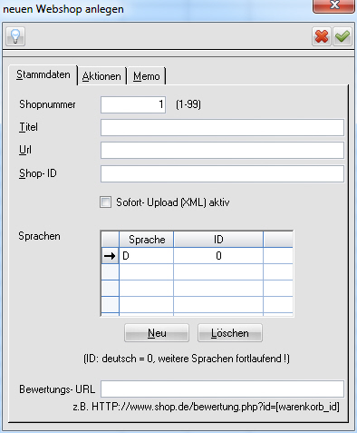The height and width of the screenshot is (433, 357).
Task: Click the Löschen button
Action: tap(230, 333)
